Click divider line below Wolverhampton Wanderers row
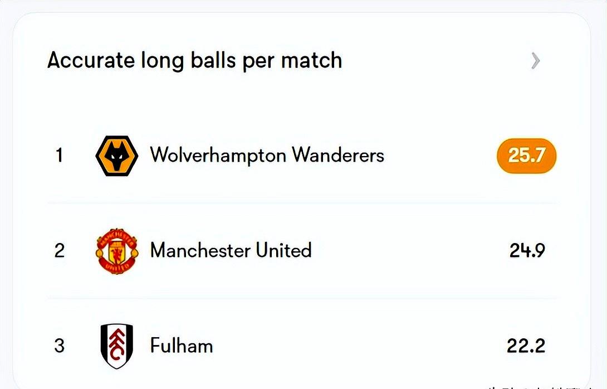Screen dimensions: 607x389 (301, 203)
